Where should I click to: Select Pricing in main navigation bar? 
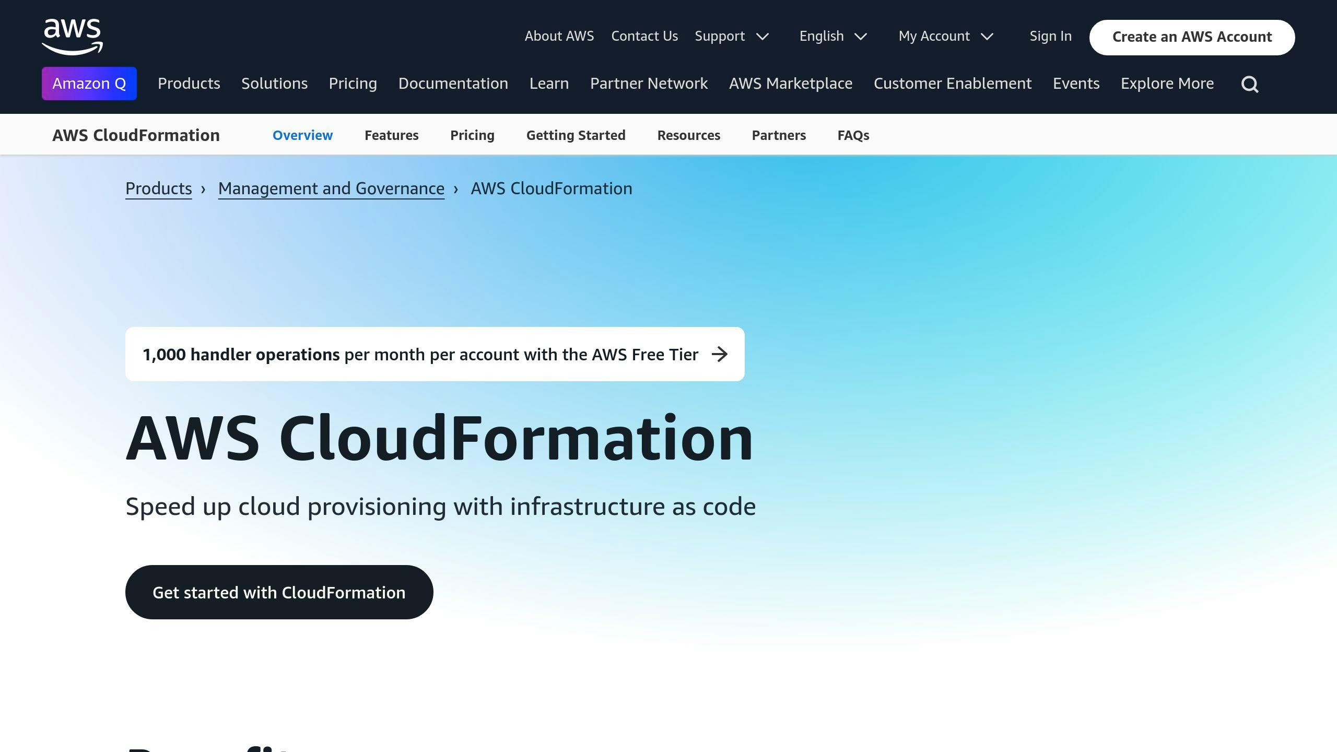coord(353,84)
